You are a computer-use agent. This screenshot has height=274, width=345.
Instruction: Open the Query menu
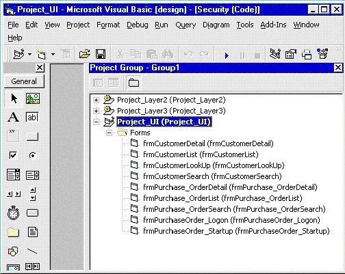[x=186, y=25]
